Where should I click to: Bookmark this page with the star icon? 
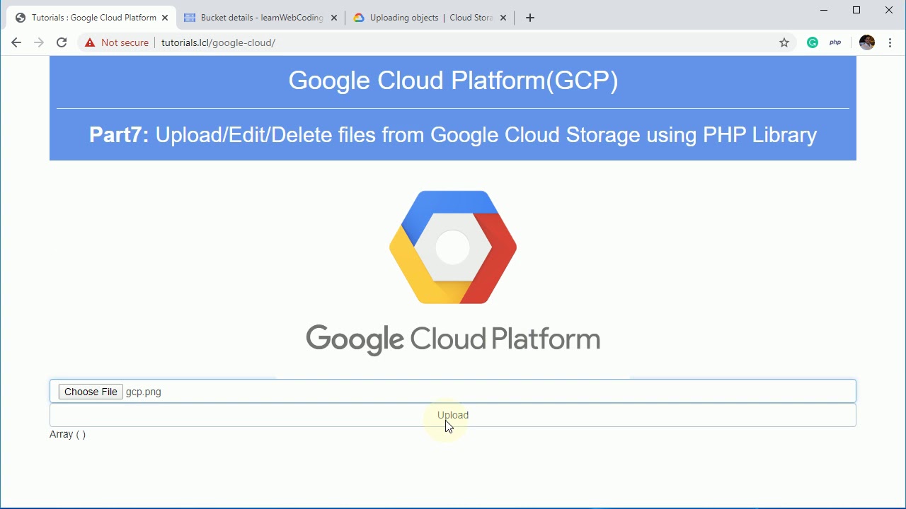tap(784, 42)
